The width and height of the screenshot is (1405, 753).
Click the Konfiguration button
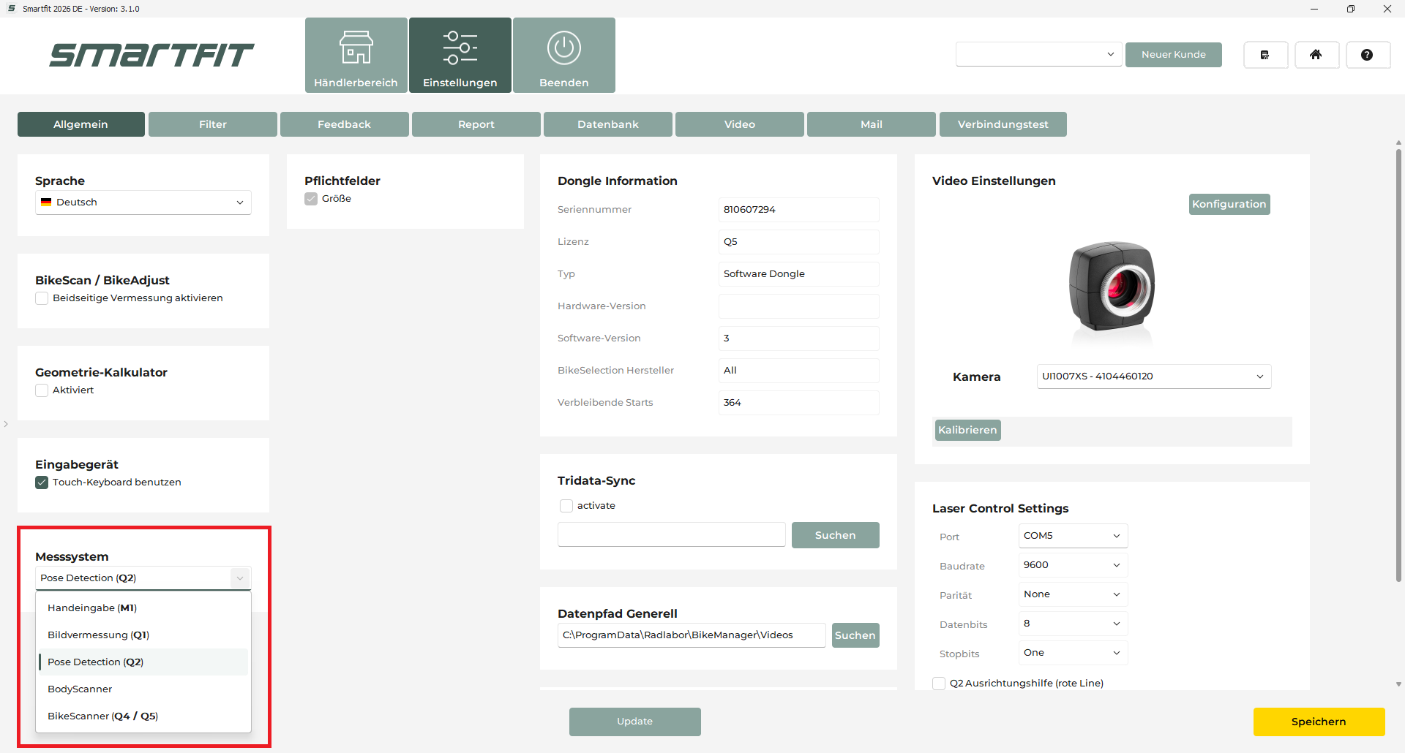point(1229,205)
